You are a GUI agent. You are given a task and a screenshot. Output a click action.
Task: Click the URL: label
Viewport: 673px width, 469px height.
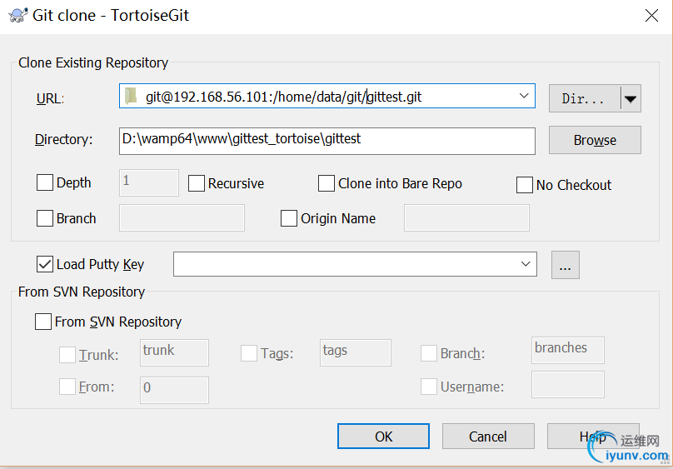pos(50,98)
